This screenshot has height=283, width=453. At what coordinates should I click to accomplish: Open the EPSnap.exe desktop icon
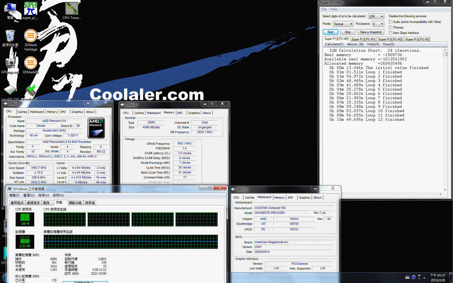(10, 65)
